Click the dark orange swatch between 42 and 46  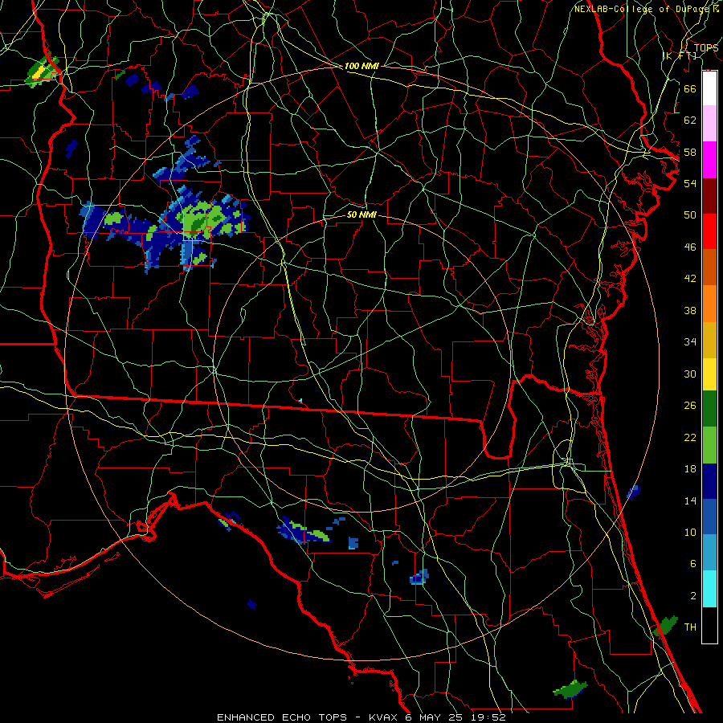click(709, 268)
